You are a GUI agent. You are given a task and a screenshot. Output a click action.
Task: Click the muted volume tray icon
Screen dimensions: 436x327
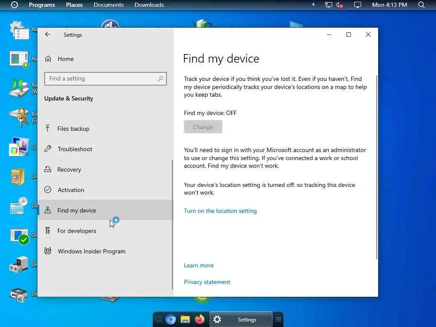pos(339,5)
